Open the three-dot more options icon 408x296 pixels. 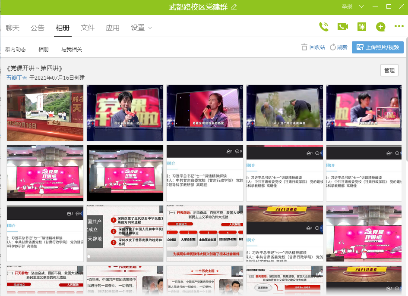coord(399,27)
